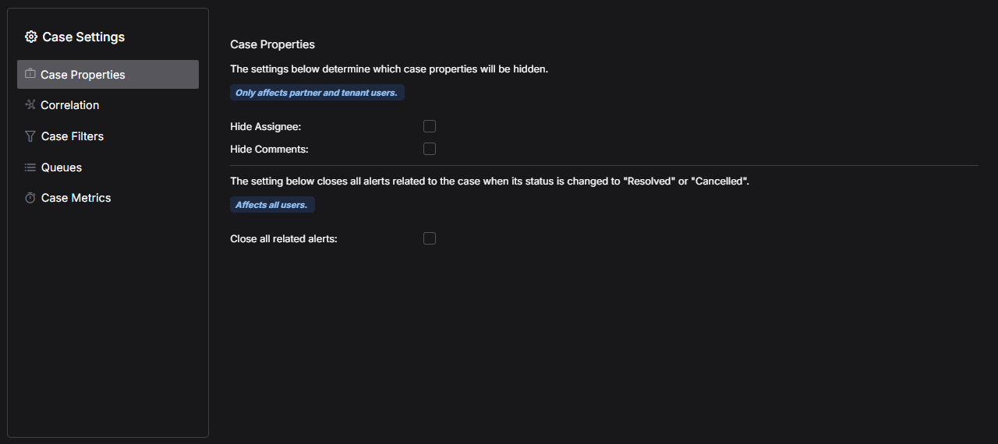Enable the Hide Assignee checkbox

coord(430,126)
